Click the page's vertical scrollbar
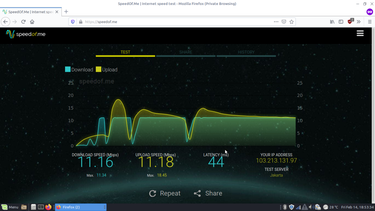The height and width of the screenshot is (211, 375). coord(373,115)
